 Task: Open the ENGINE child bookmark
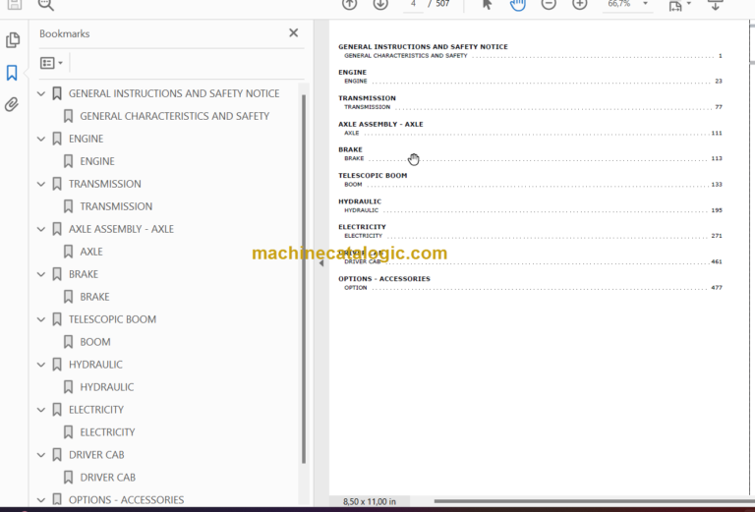97,161
